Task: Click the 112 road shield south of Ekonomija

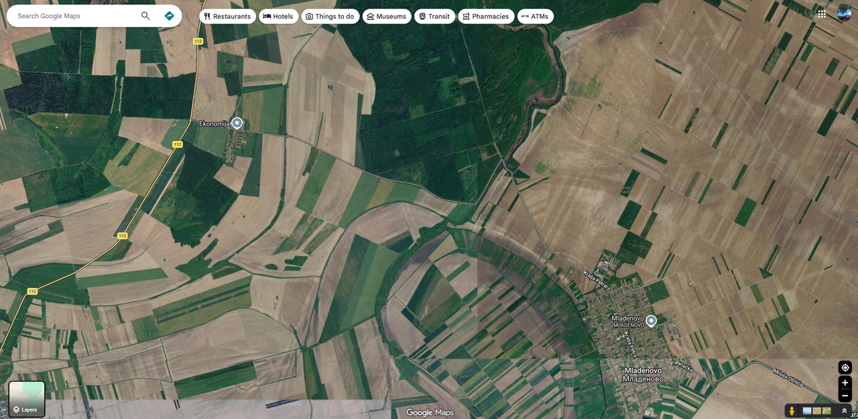Action: pos(177,144)
